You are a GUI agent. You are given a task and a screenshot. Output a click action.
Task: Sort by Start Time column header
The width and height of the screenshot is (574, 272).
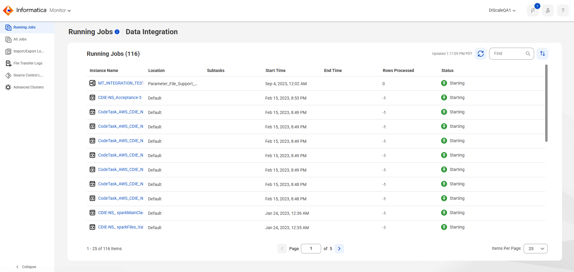(x=275, y=70)
